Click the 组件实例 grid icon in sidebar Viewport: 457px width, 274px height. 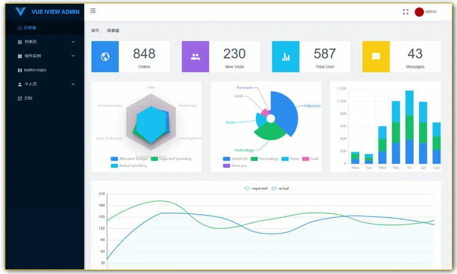tap(21, 56)
